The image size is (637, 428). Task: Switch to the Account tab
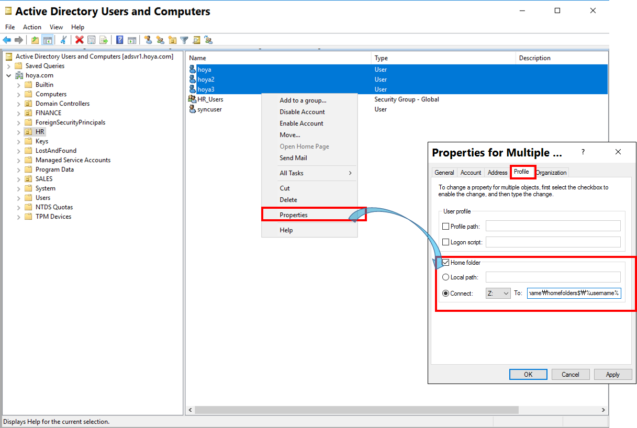coord(471,173)
